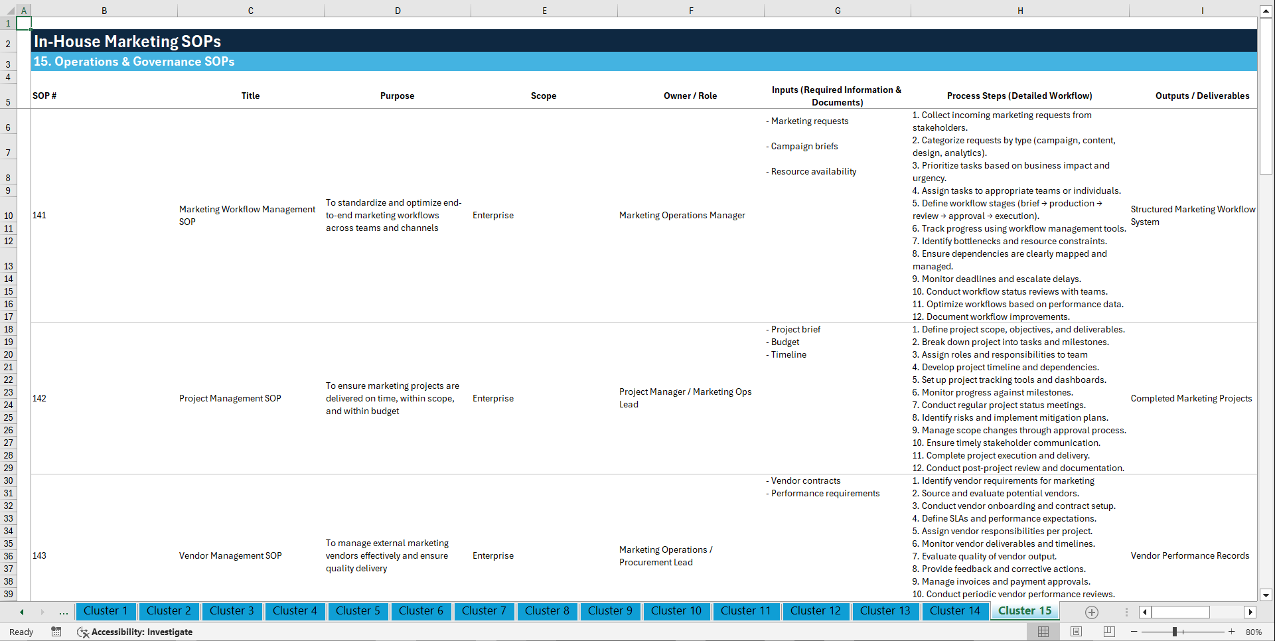Select cell with SOP number 141
1275x641 pixels.
point(104,216)
